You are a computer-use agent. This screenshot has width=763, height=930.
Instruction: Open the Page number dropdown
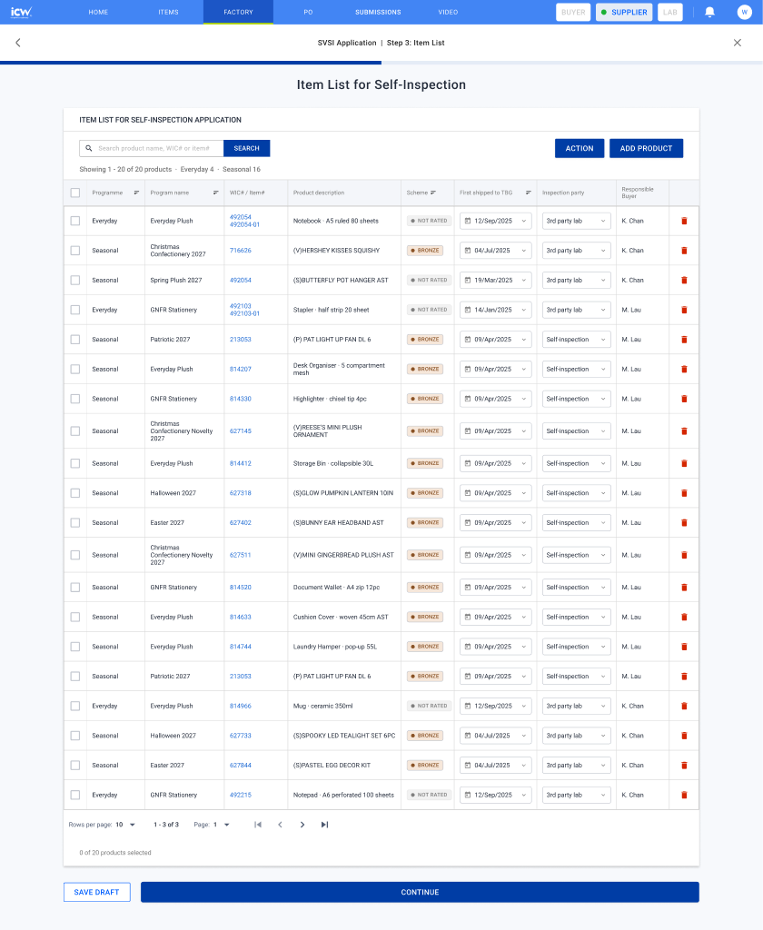(222, 825)
